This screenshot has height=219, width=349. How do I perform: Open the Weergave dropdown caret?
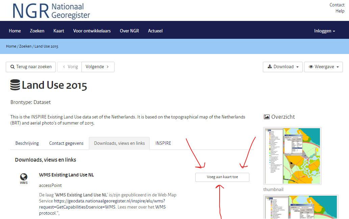pyautogui.click(x=338, y=67)
